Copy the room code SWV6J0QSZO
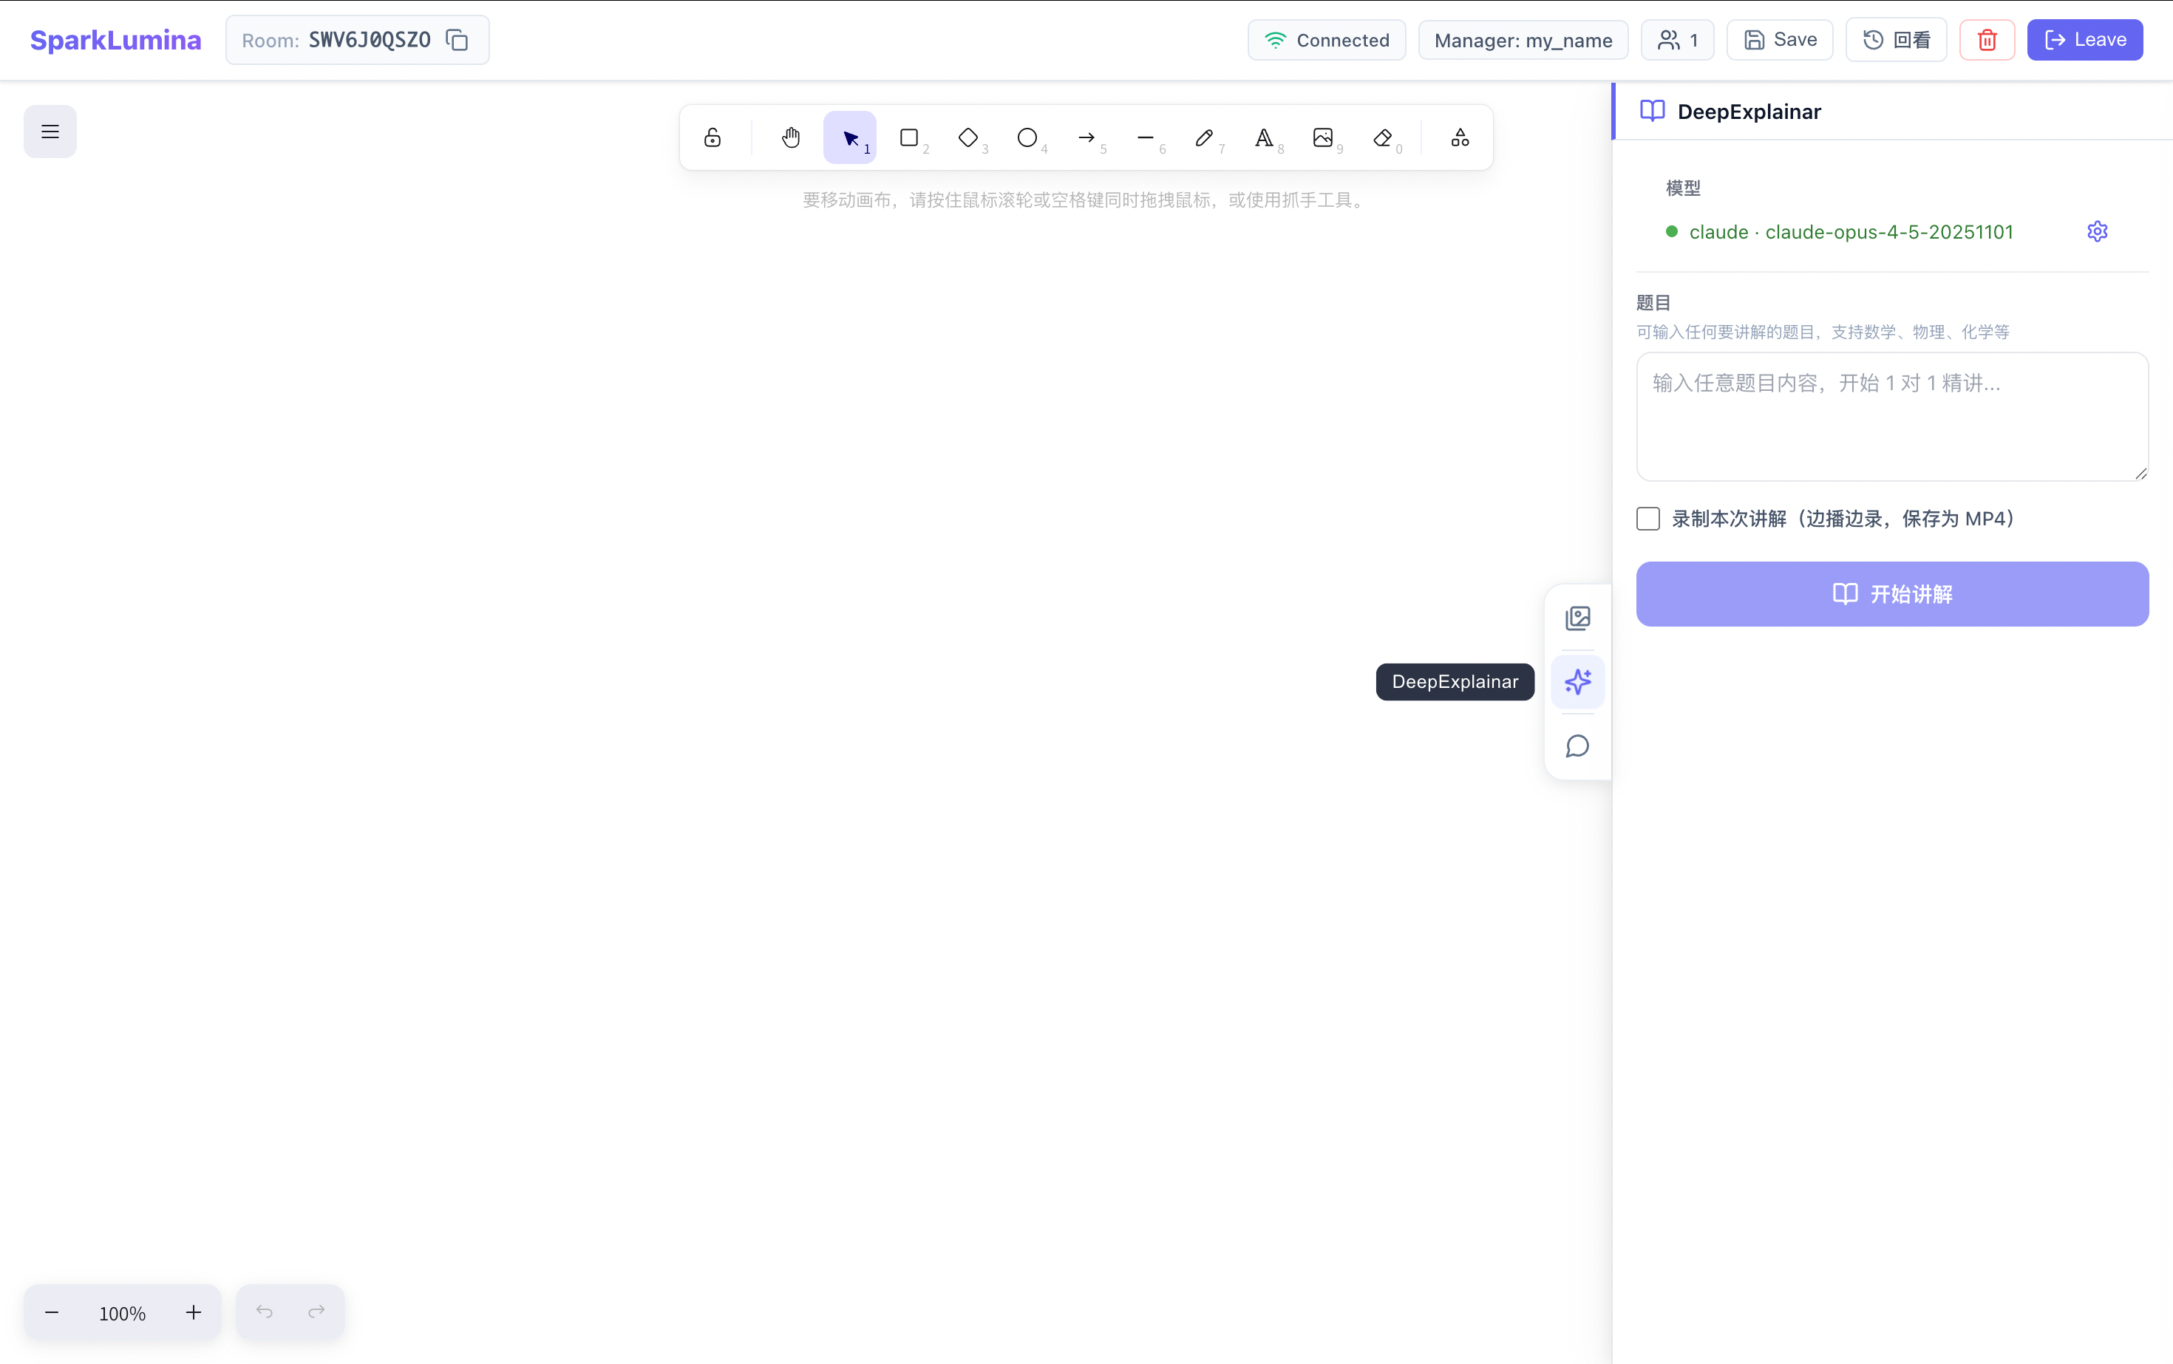Viewport: 2173px width, 1364px height. pos(458,40)
